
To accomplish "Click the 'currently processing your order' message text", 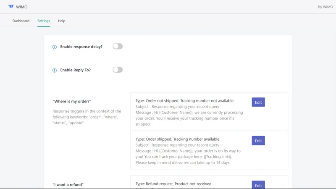I will pos(189,118).
